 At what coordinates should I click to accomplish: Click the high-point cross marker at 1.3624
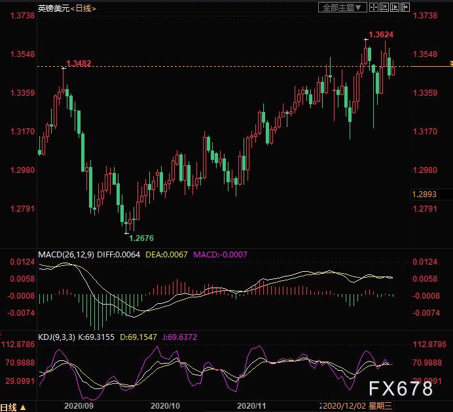point(366,39)
